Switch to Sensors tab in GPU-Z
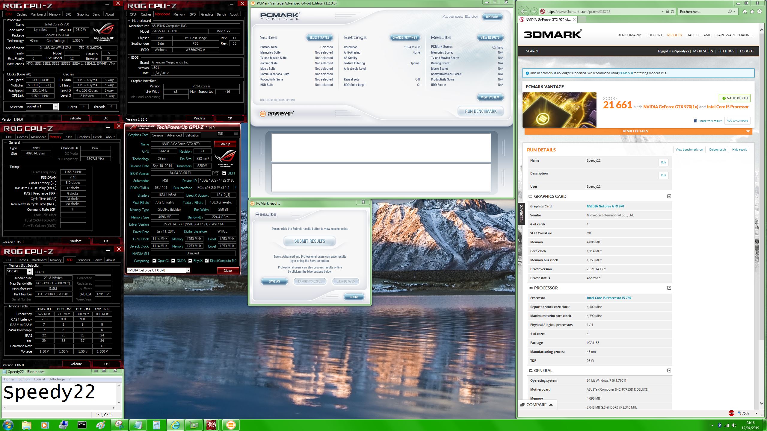 (158, 135)
